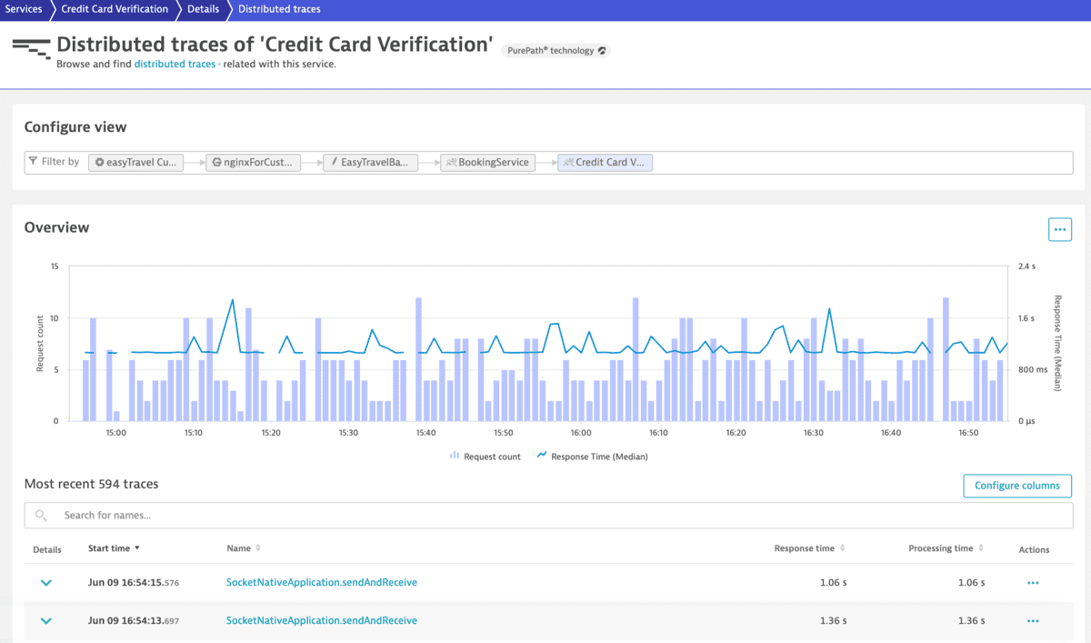The image size is (1091, 643).
Task: Expand the trace from Jun 09 16:54:15
Action: click(45, 582)
